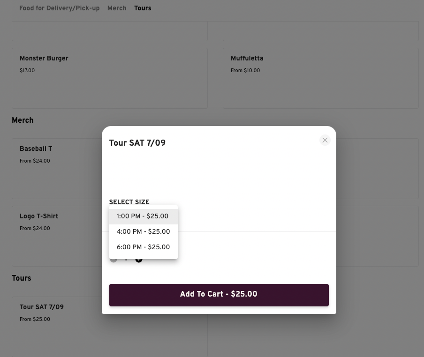Image resolution: width=424 pixels, height=357 pixels.
Task: Open the Muffuletta item card
Action: pos(320,78)
